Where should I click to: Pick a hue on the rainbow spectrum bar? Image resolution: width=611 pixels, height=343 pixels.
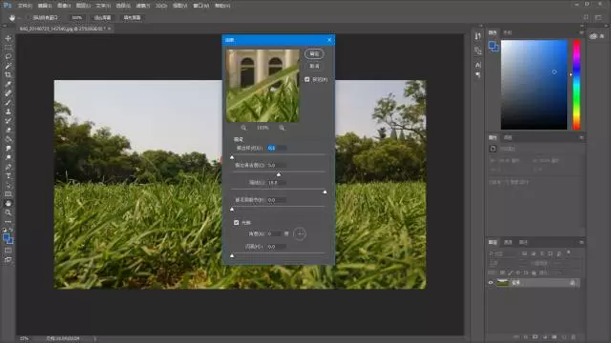[x=577, y=85]
